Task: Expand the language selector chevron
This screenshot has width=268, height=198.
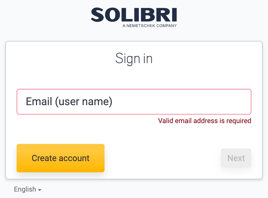Action: [x=40, y=190]
